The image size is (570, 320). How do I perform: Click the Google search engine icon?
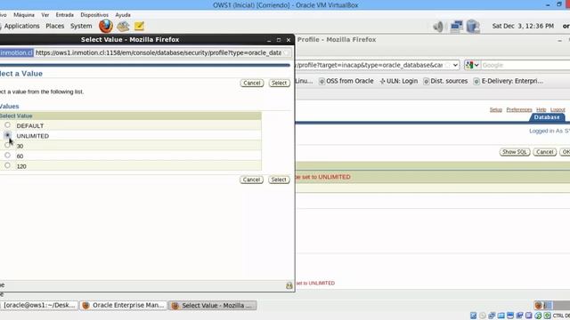(x=469, y=65)
